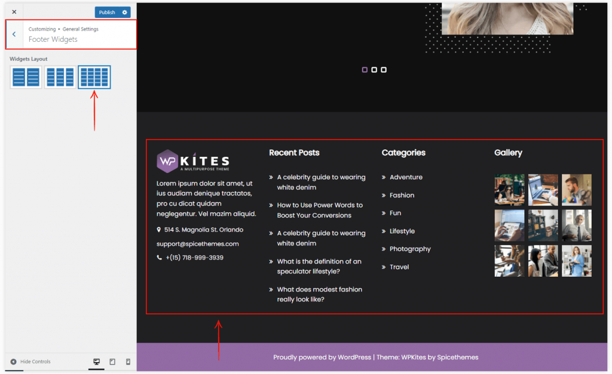Click the WP Kites footer logo

193,161
